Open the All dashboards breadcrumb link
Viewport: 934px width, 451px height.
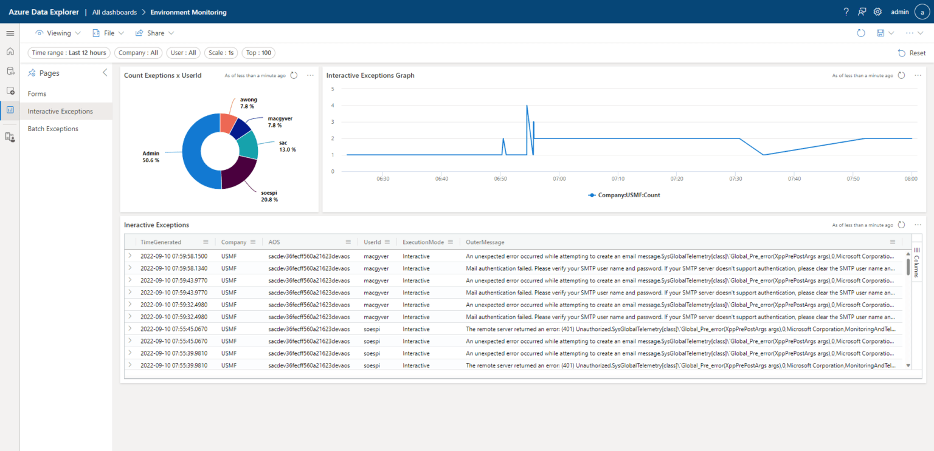pyautogui.click(x=114, y=12)
